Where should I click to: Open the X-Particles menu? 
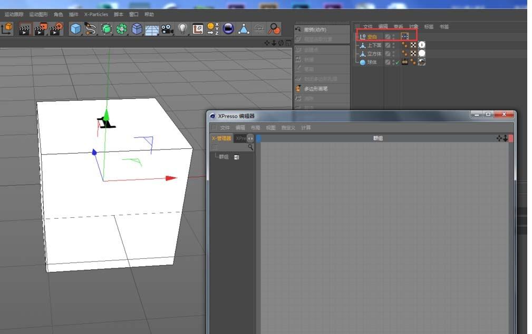click(95, 14)
